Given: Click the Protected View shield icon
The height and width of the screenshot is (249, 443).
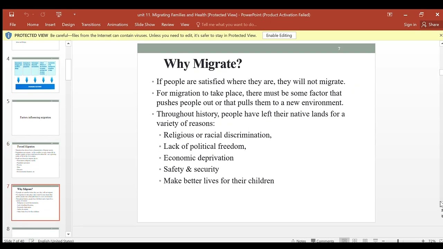Looking at the screenshot, I should coord(8,35).
